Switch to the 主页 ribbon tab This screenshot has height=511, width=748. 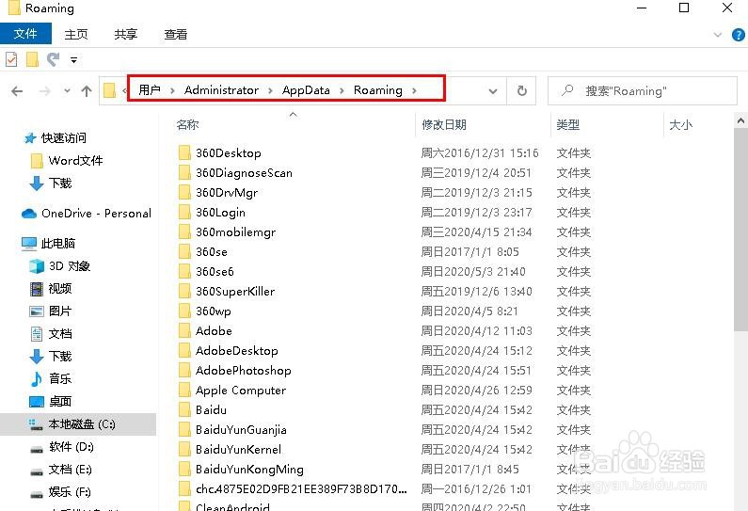coord(76,35)
